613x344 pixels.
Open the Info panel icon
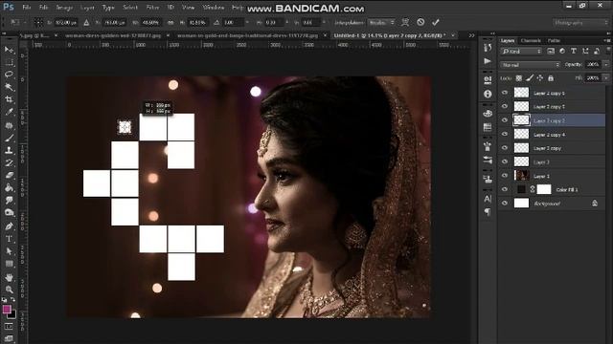tap(488, 94)
